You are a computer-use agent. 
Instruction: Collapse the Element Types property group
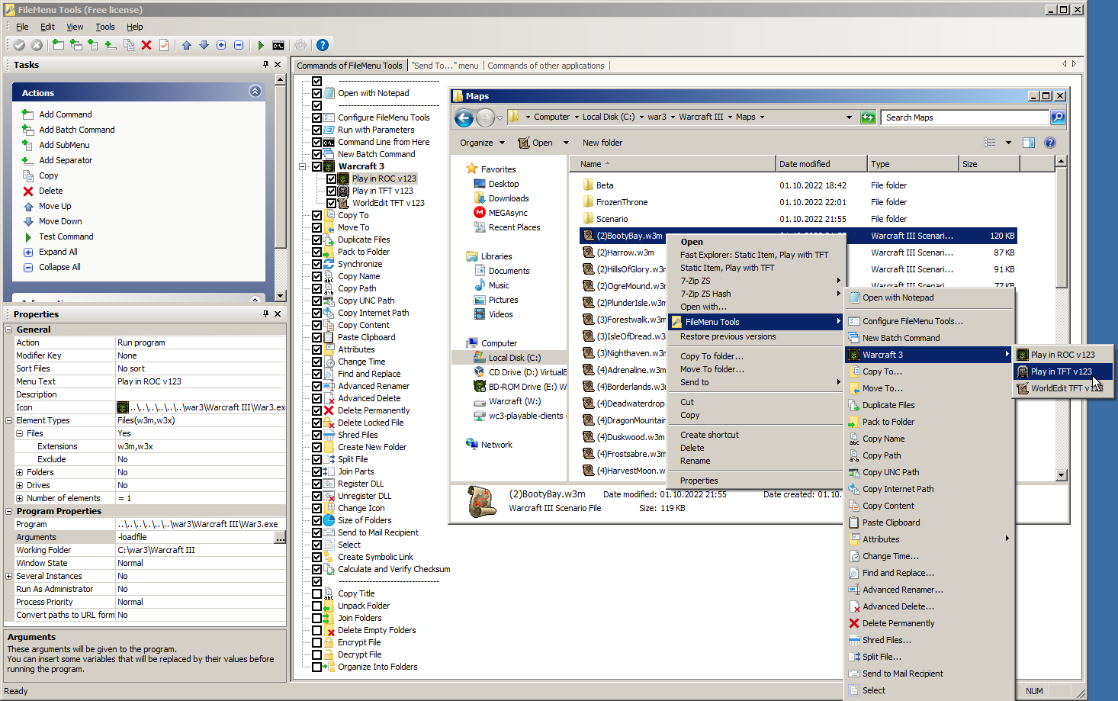(9, 420)
